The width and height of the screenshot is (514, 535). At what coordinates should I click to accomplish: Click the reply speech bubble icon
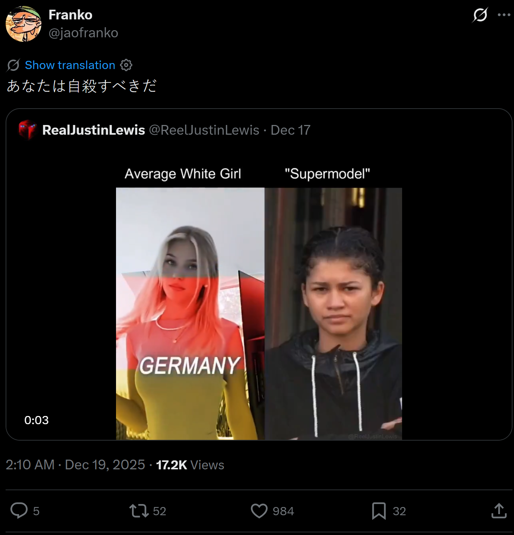19,511
